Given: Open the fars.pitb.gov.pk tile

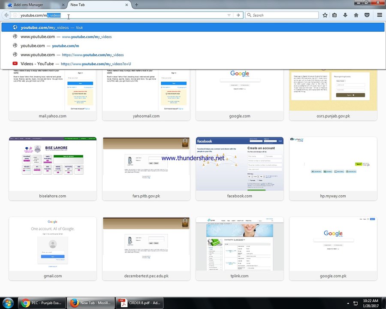Looking at the screenshot, I should point(146,169).
